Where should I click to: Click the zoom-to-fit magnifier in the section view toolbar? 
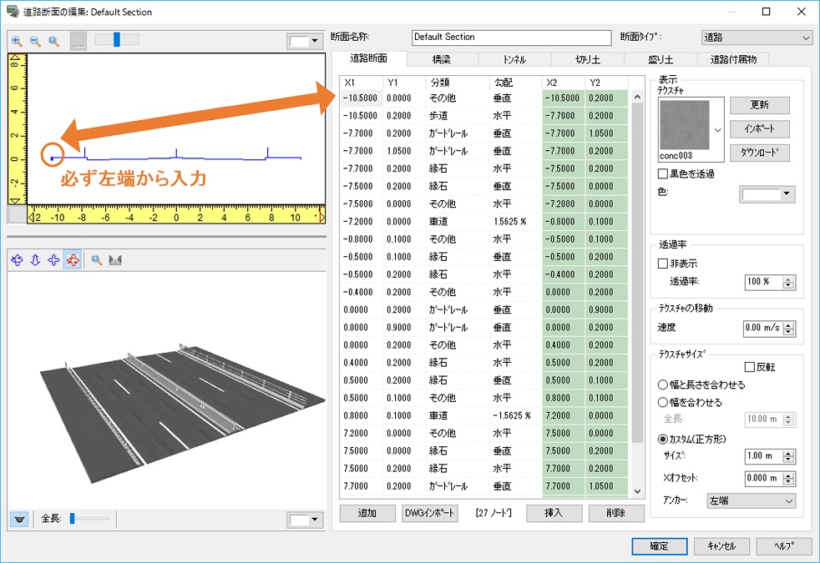[x=53, y=40]
